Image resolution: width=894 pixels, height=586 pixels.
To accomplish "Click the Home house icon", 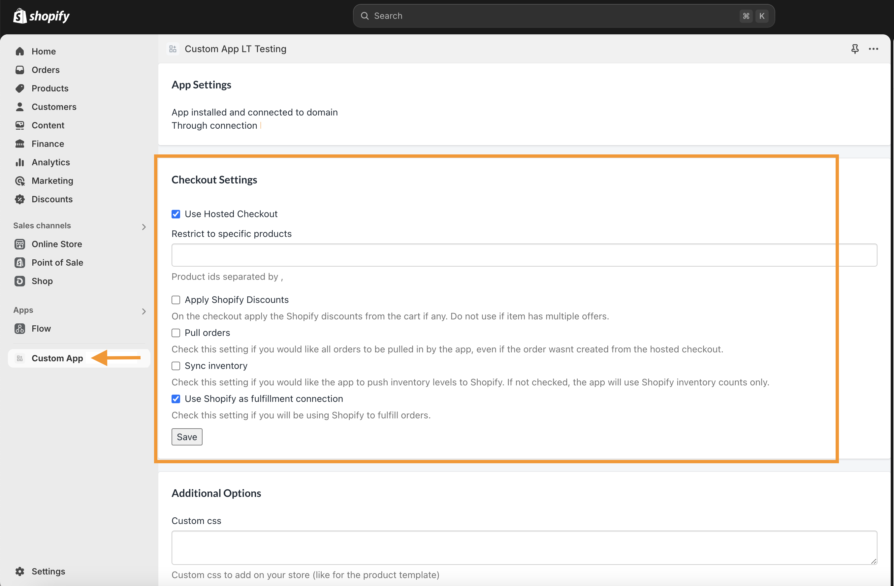I will pos(20,51).
